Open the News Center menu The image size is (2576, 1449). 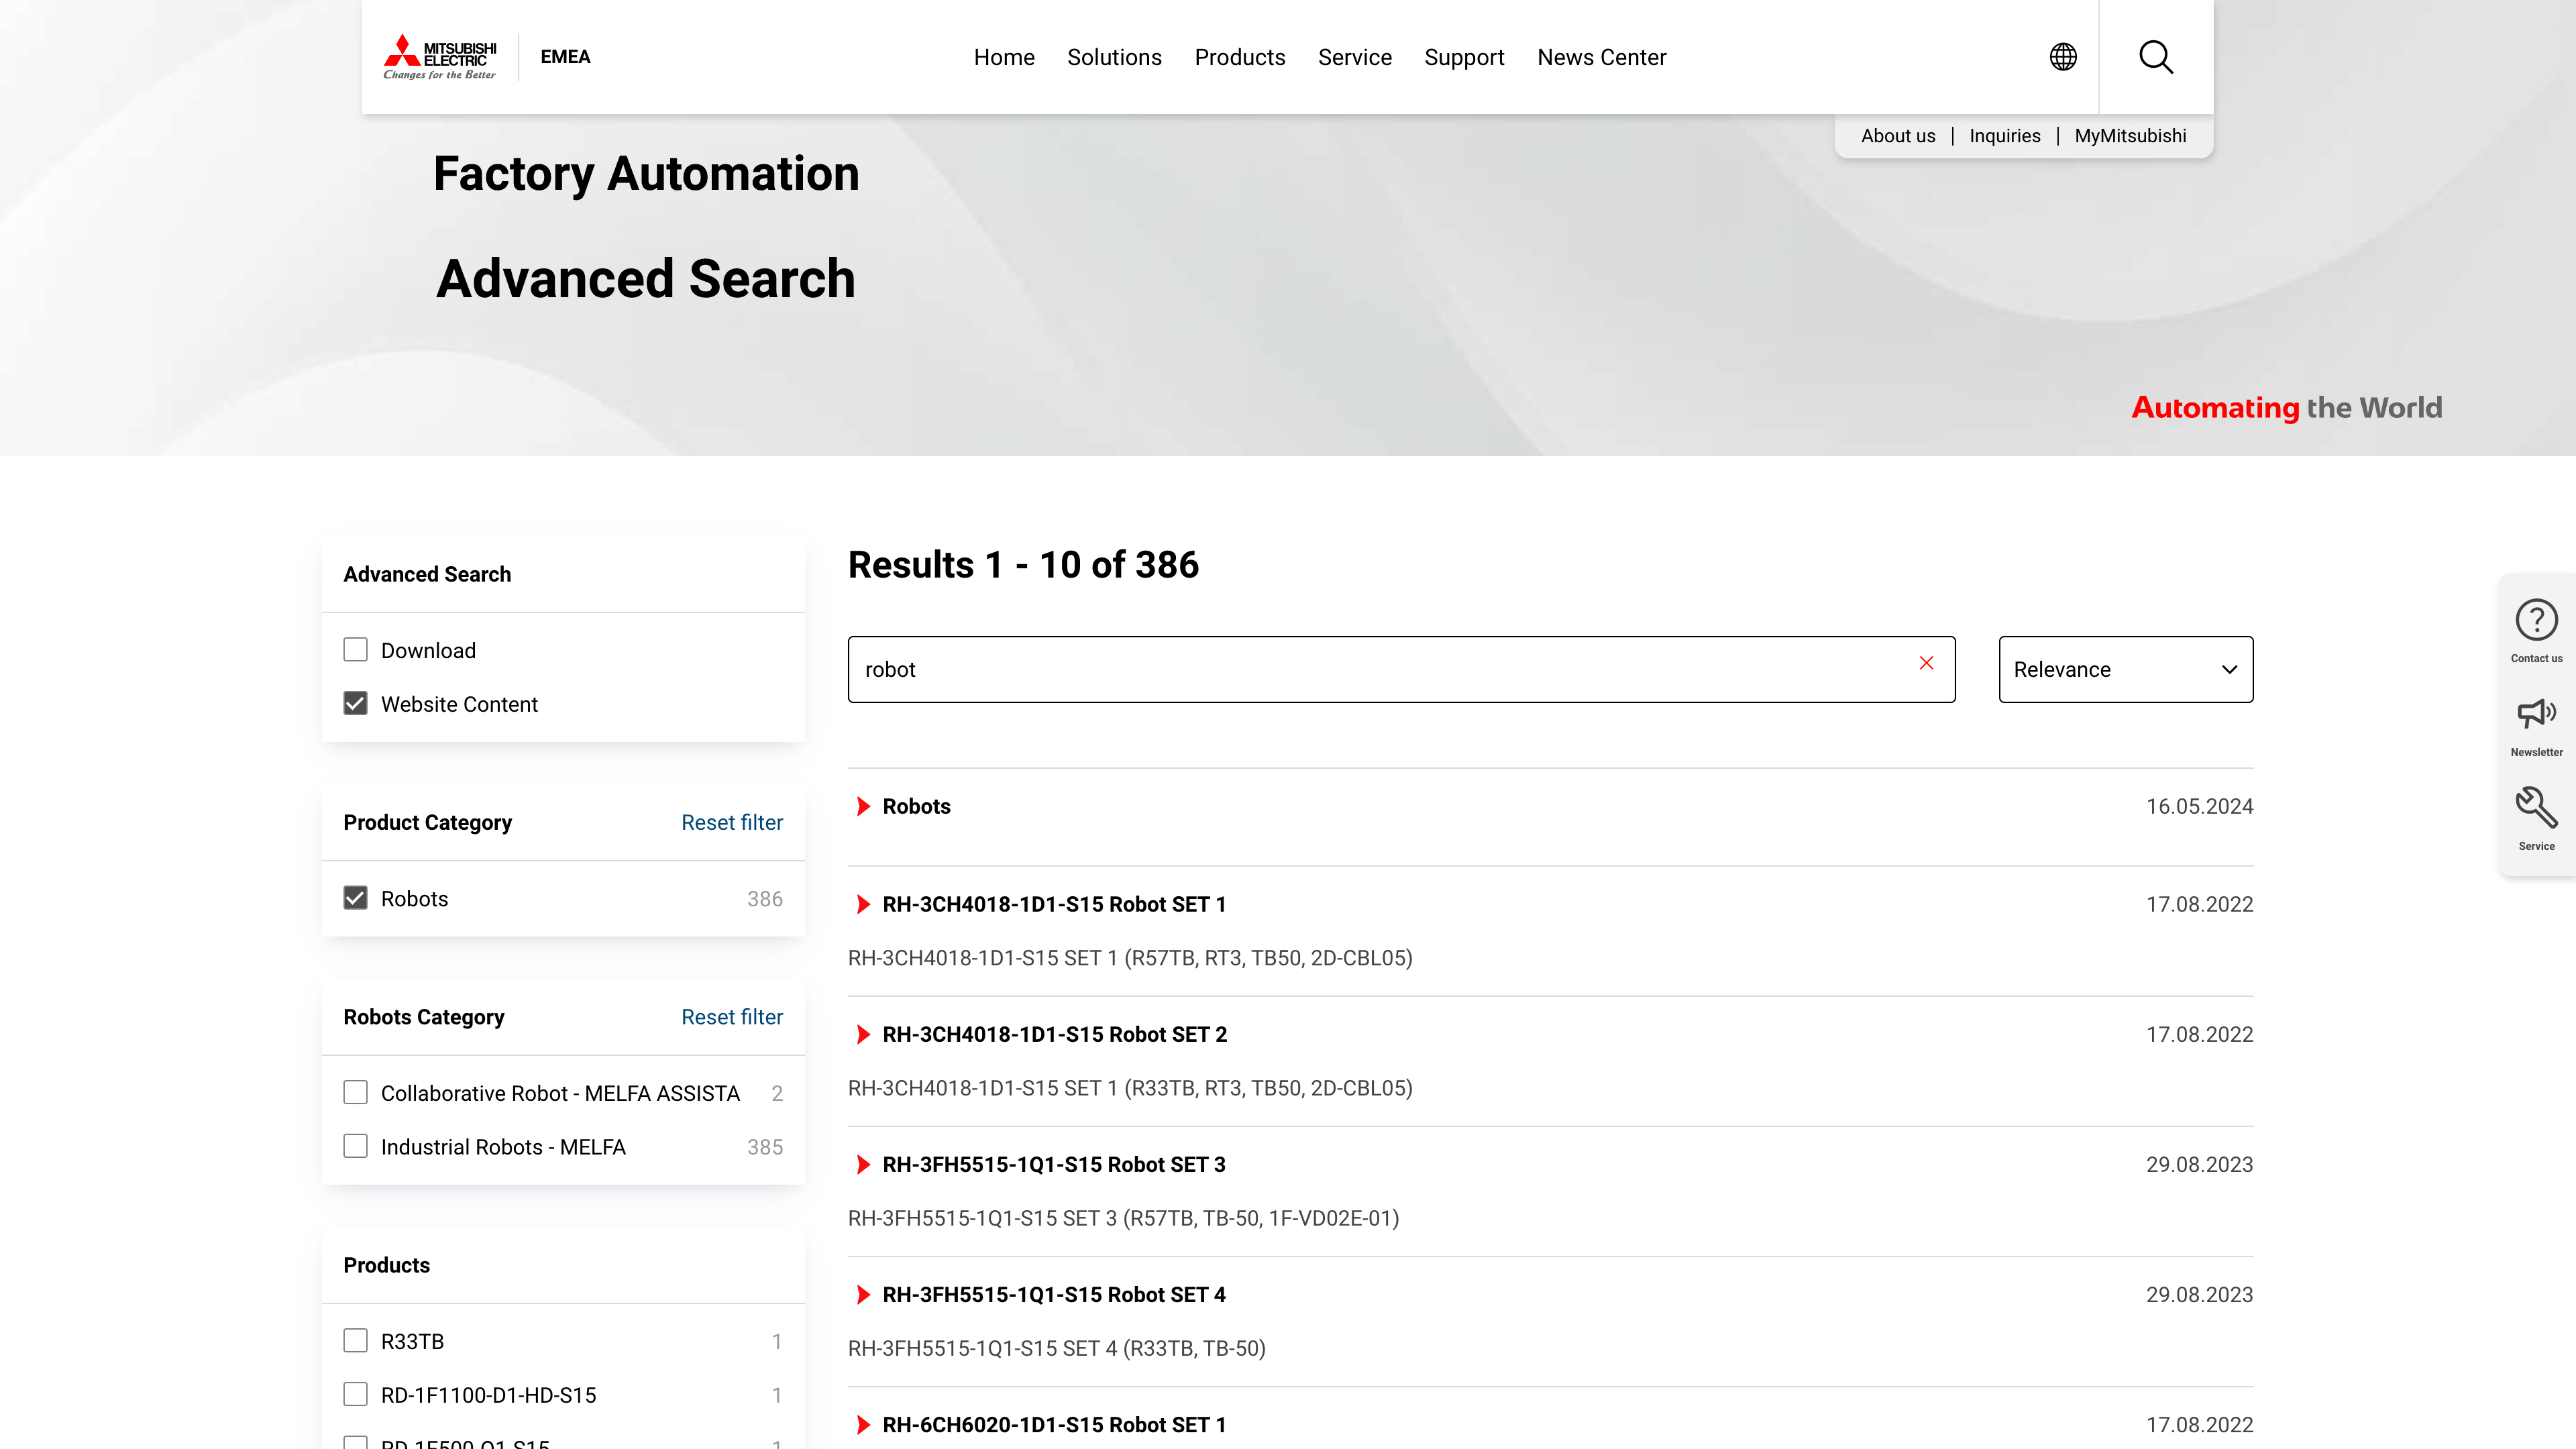1602,57
